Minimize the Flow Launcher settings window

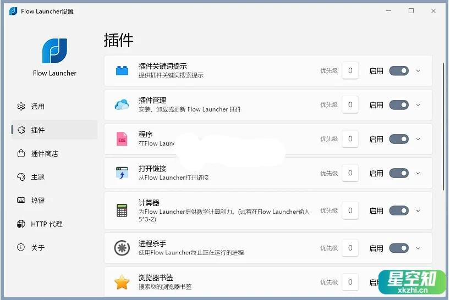point(388,11)
